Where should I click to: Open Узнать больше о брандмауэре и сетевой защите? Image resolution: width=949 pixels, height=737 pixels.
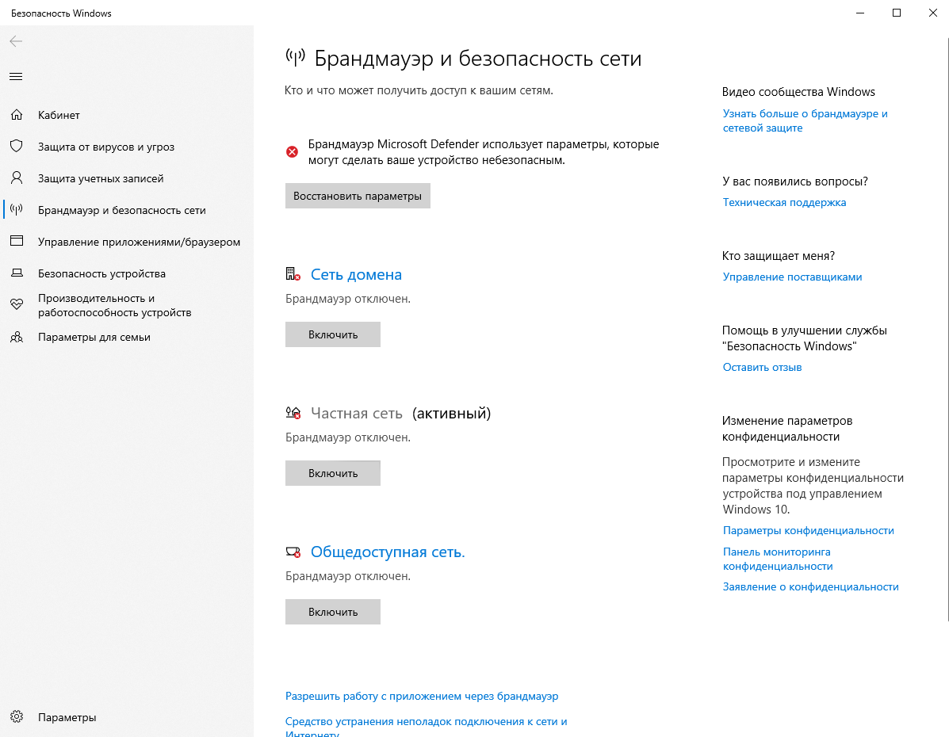click(805, 120)
